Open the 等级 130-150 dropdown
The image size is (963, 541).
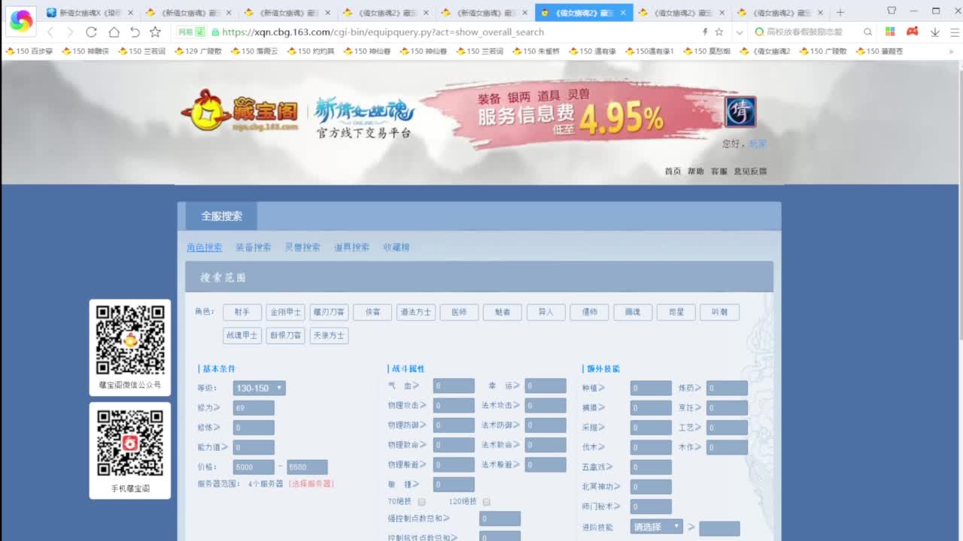[x=259, y=388]
